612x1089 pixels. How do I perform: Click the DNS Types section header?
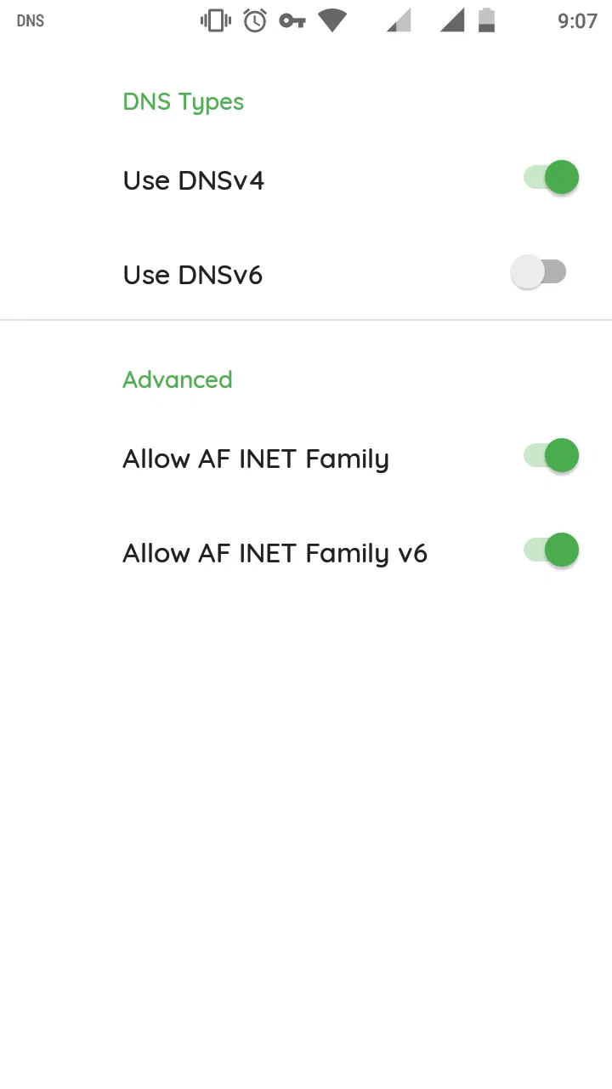pyautogui.click(x=184, y=102)
